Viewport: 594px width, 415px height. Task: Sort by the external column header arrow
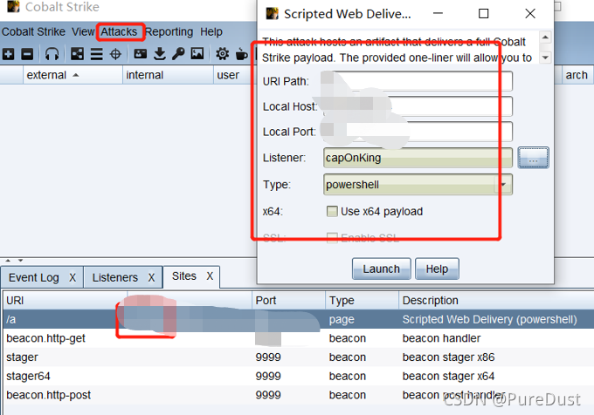(76, 75)
